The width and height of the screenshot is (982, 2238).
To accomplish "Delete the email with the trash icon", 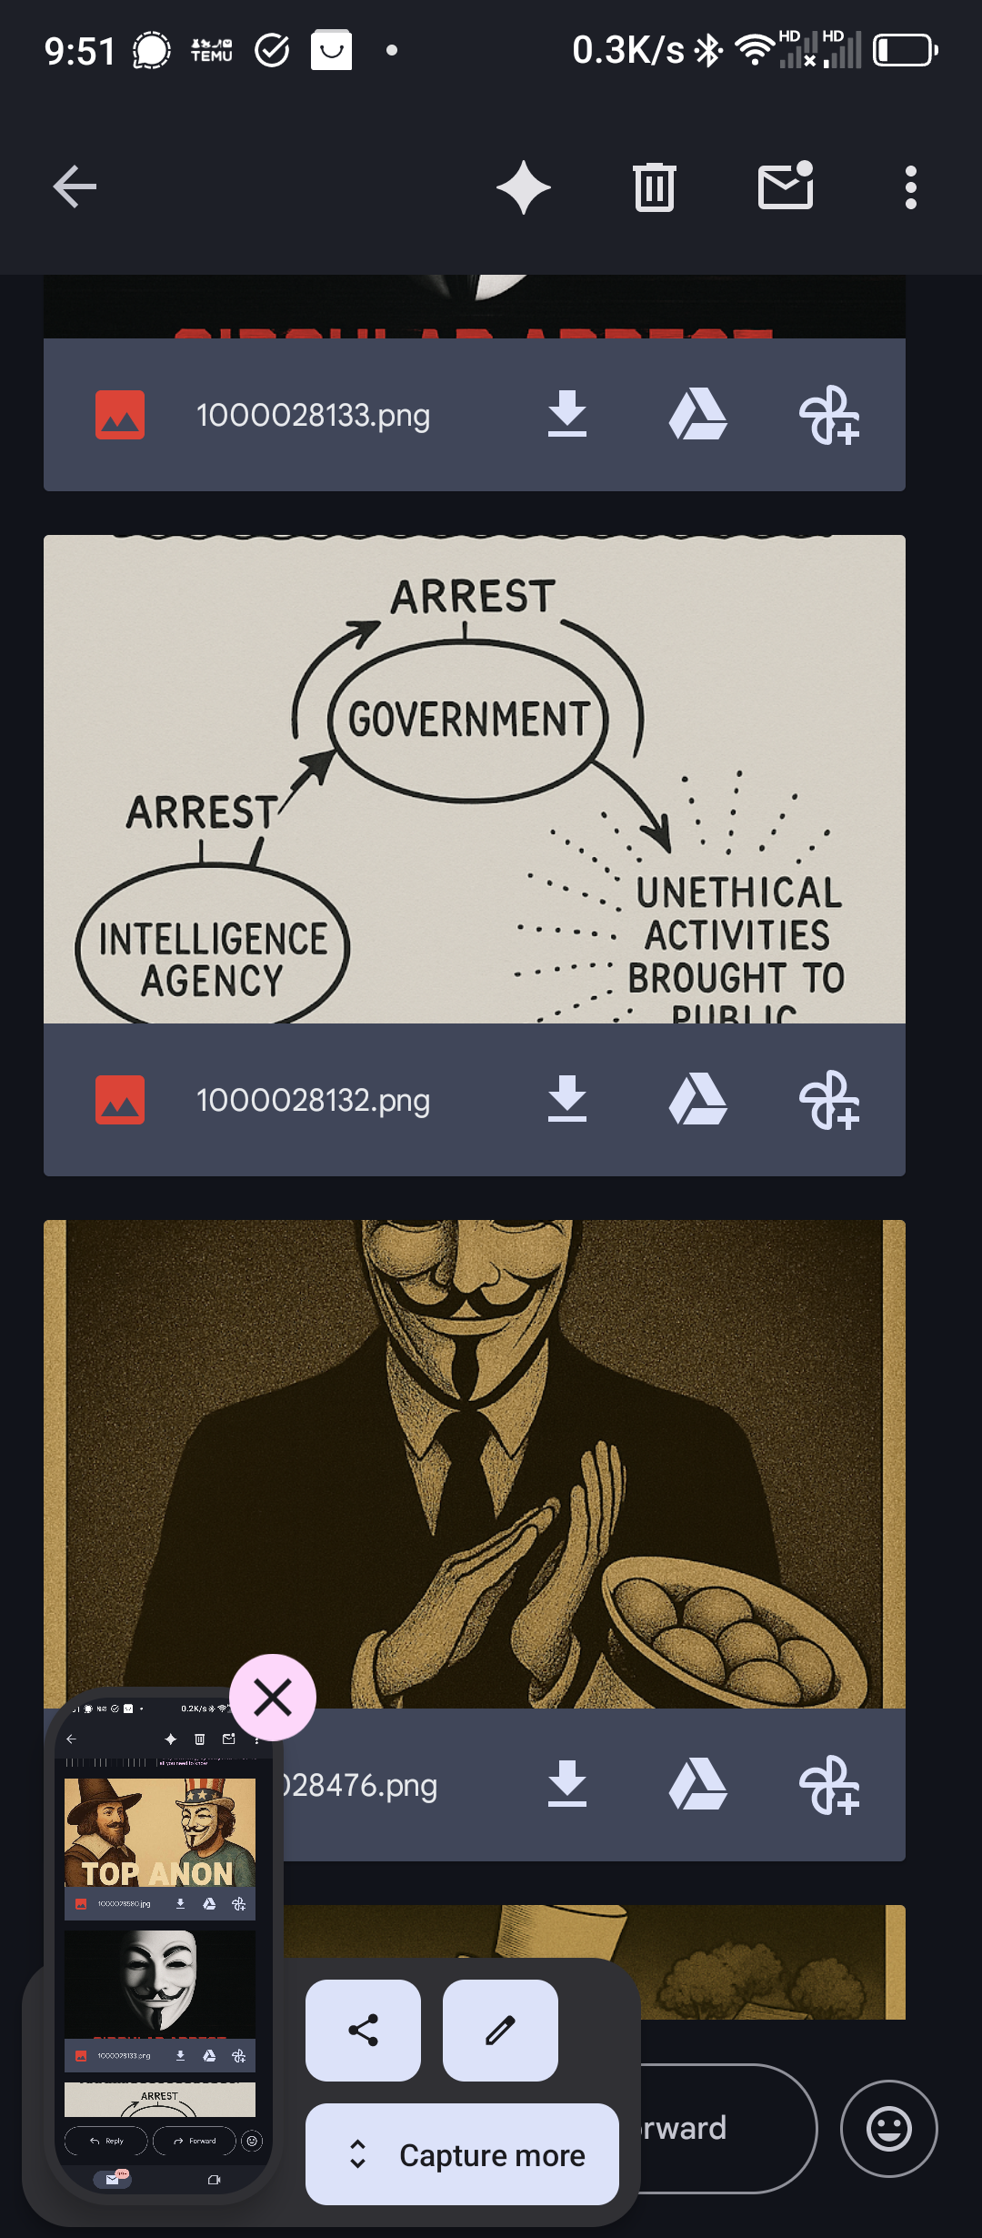I will click(655, 187).
